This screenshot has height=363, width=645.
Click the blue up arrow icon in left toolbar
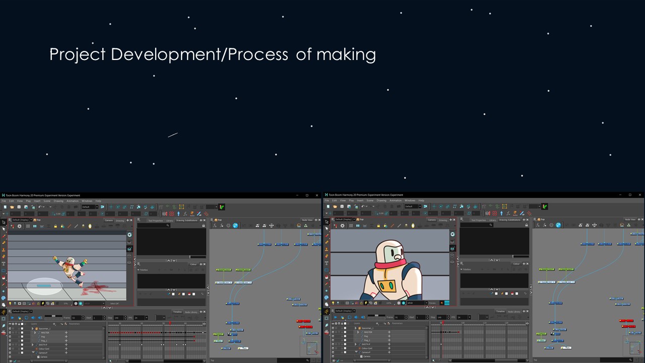(x=178, y=214)
